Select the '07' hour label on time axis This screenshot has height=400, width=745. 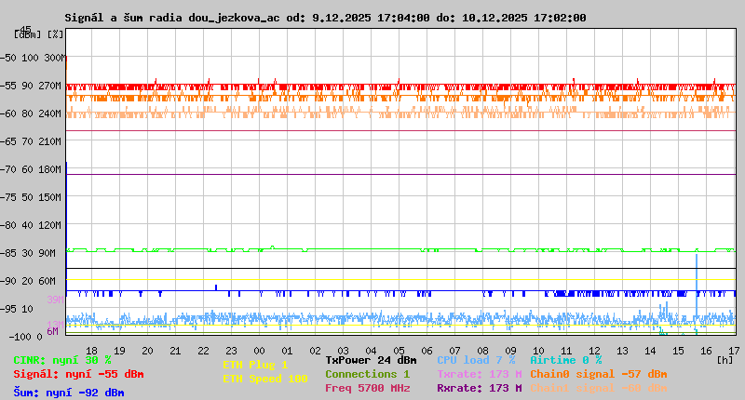454,351
